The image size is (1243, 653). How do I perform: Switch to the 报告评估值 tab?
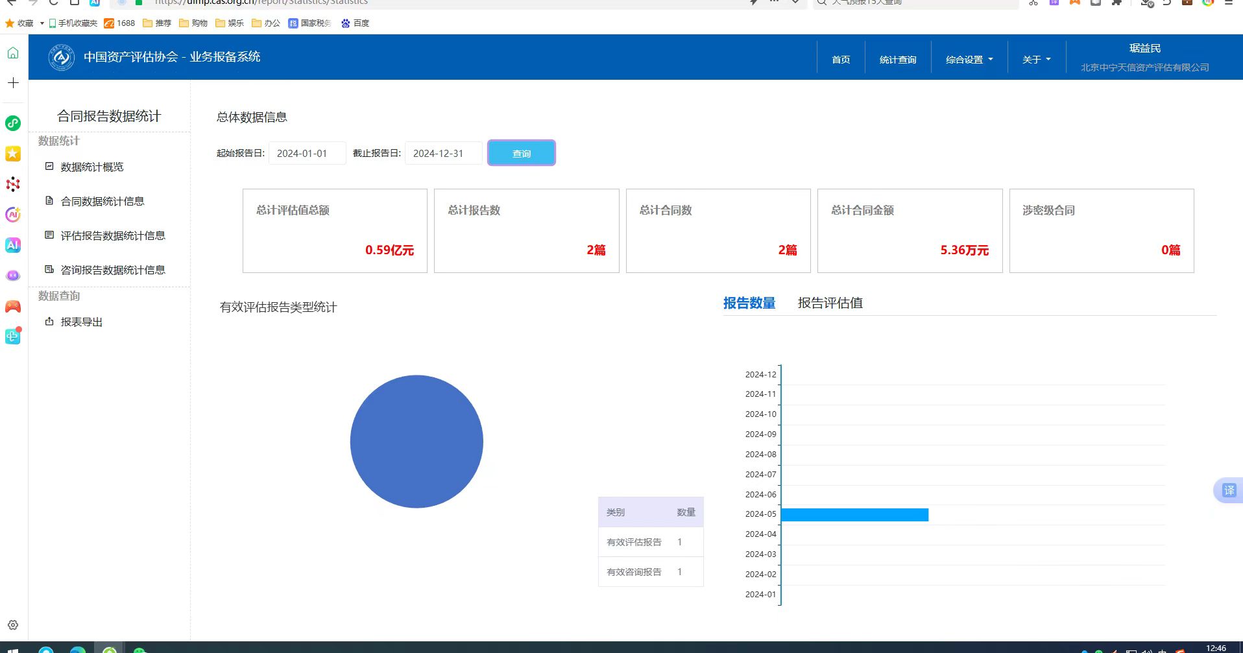(830, 303)
